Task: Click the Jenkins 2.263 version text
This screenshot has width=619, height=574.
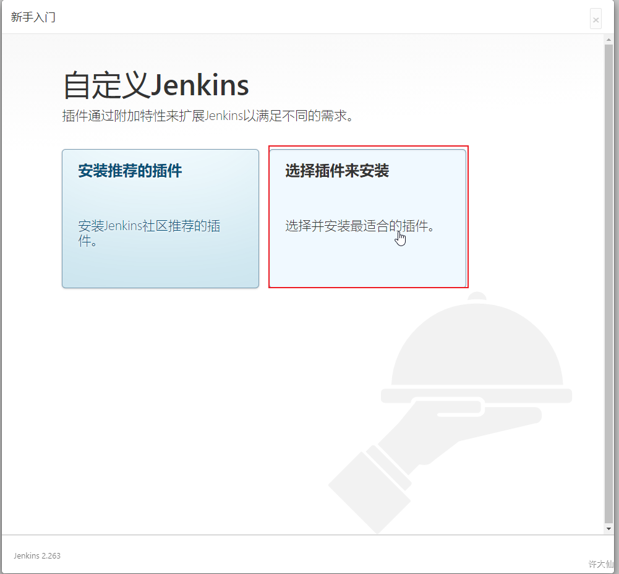Action: click(37, 556)
